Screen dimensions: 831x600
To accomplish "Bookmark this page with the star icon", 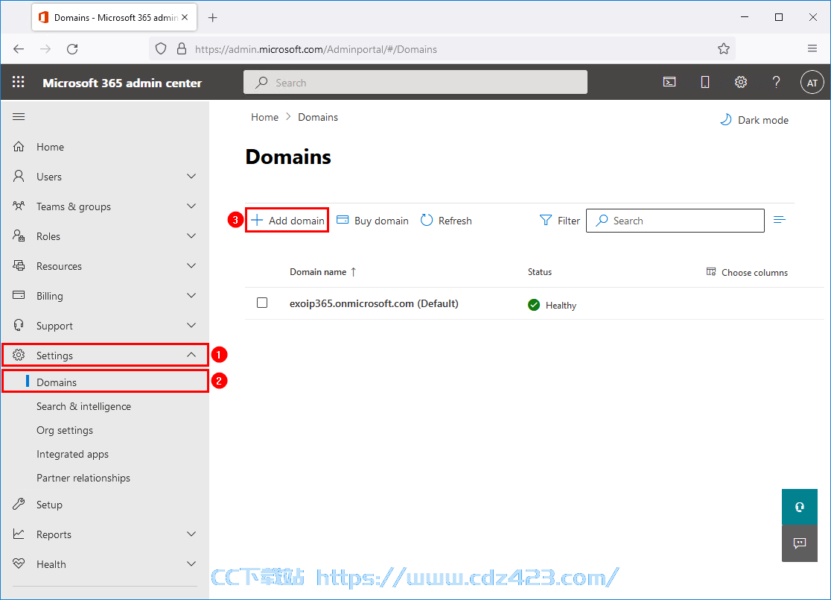I will click(724, 49).
